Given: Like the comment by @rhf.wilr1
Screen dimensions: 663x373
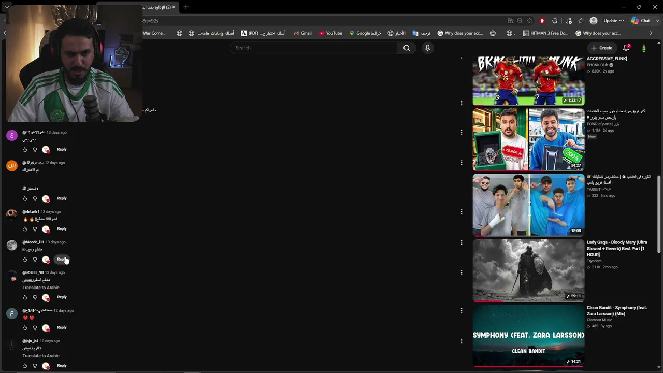Looking at the screenshot, I should pos(25,229).
